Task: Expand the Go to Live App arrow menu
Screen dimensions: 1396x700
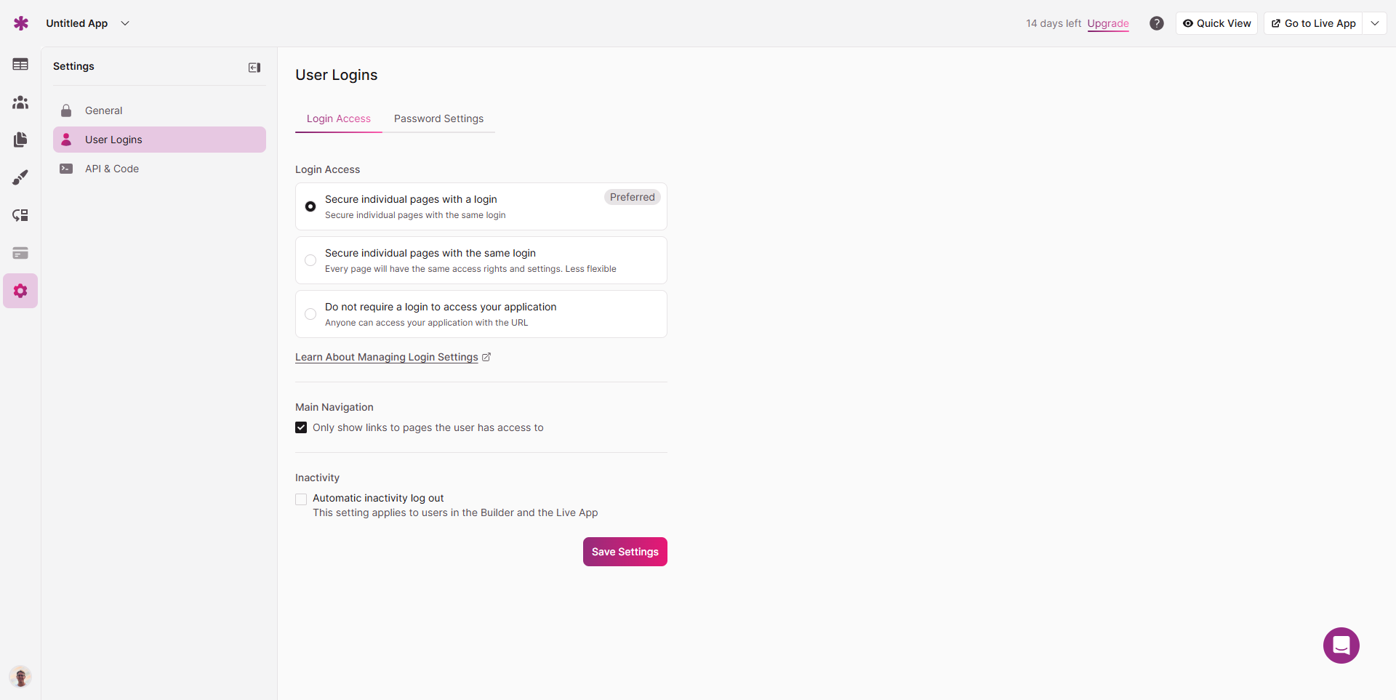Action: [1375, 23]
